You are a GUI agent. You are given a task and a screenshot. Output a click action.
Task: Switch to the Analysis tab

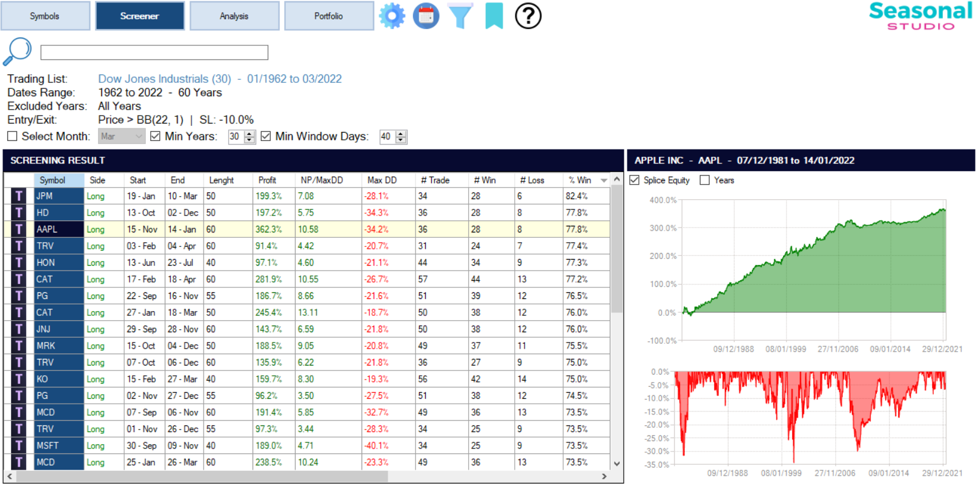234,16
